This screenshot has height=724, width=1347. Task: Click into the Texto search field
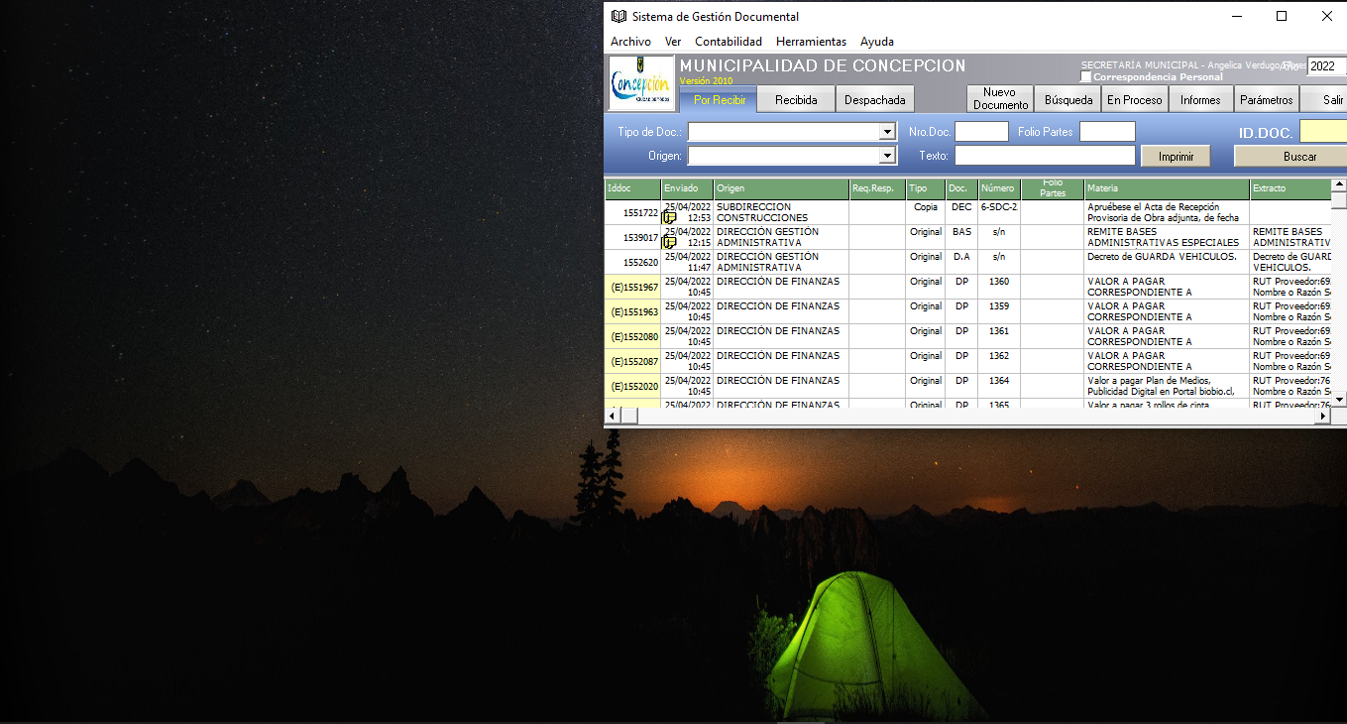(1045, 156)
